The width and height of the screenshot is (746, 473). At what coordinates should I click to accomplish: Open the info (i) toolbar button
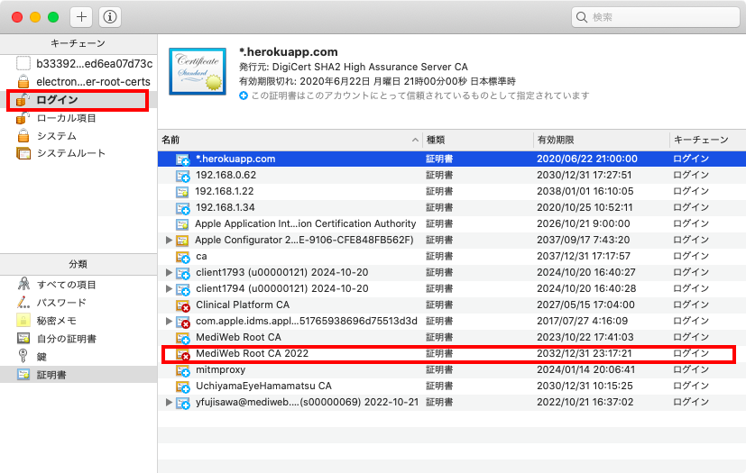110,17
